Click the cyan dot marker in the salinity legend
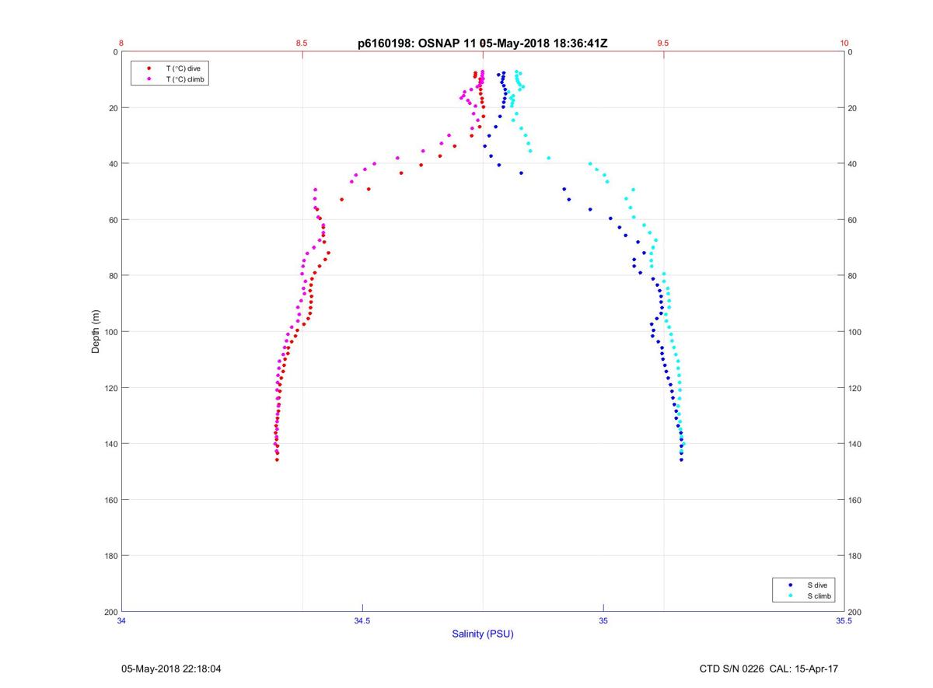 click(x=790, y=595)
